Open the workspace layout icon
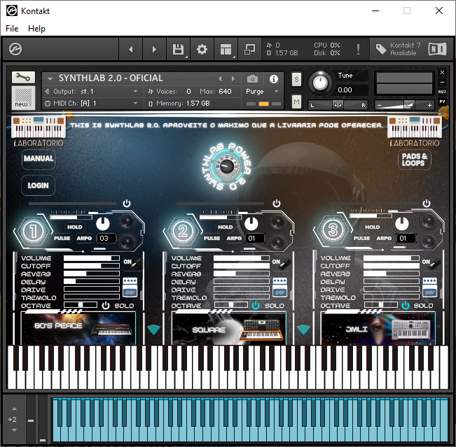Viewport: 456px width, 447px height. pyautogui.click(x=226, y=49)
